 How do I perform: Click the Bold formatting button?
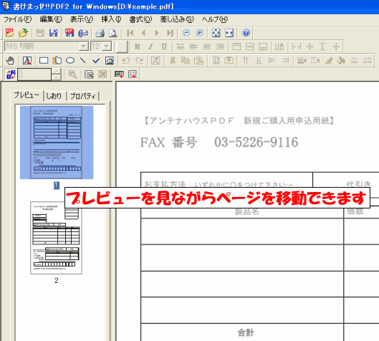coord(138,47)
